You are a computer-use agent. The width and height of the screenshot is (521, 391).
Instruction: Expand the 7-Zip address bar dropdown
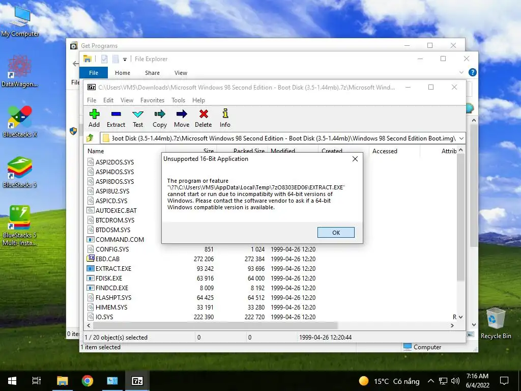[461, 138]
